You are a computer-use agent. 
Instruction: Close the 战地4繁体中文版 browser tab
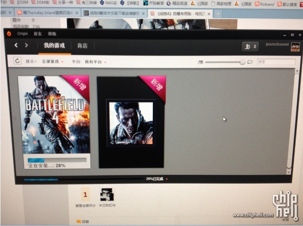coord(143,14)
